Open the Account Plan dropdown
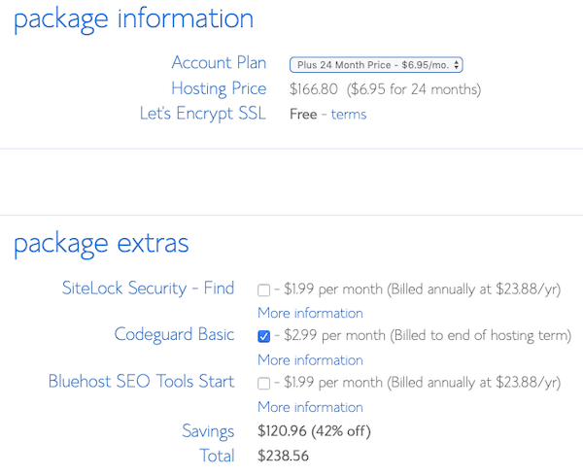The image size is (583, 475). (x=376, y=65)
